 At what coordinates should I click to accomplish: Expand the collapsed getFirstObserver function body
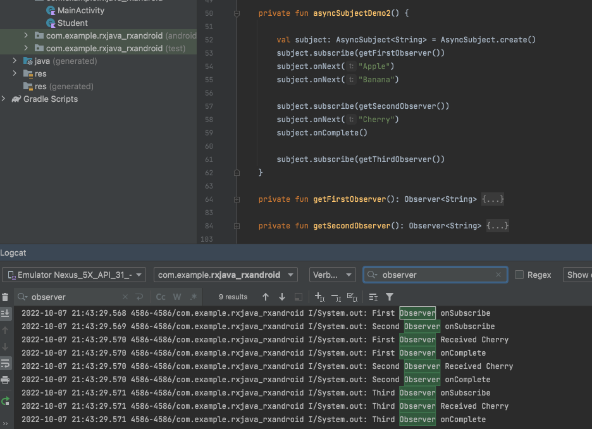(x=493, y=199)
